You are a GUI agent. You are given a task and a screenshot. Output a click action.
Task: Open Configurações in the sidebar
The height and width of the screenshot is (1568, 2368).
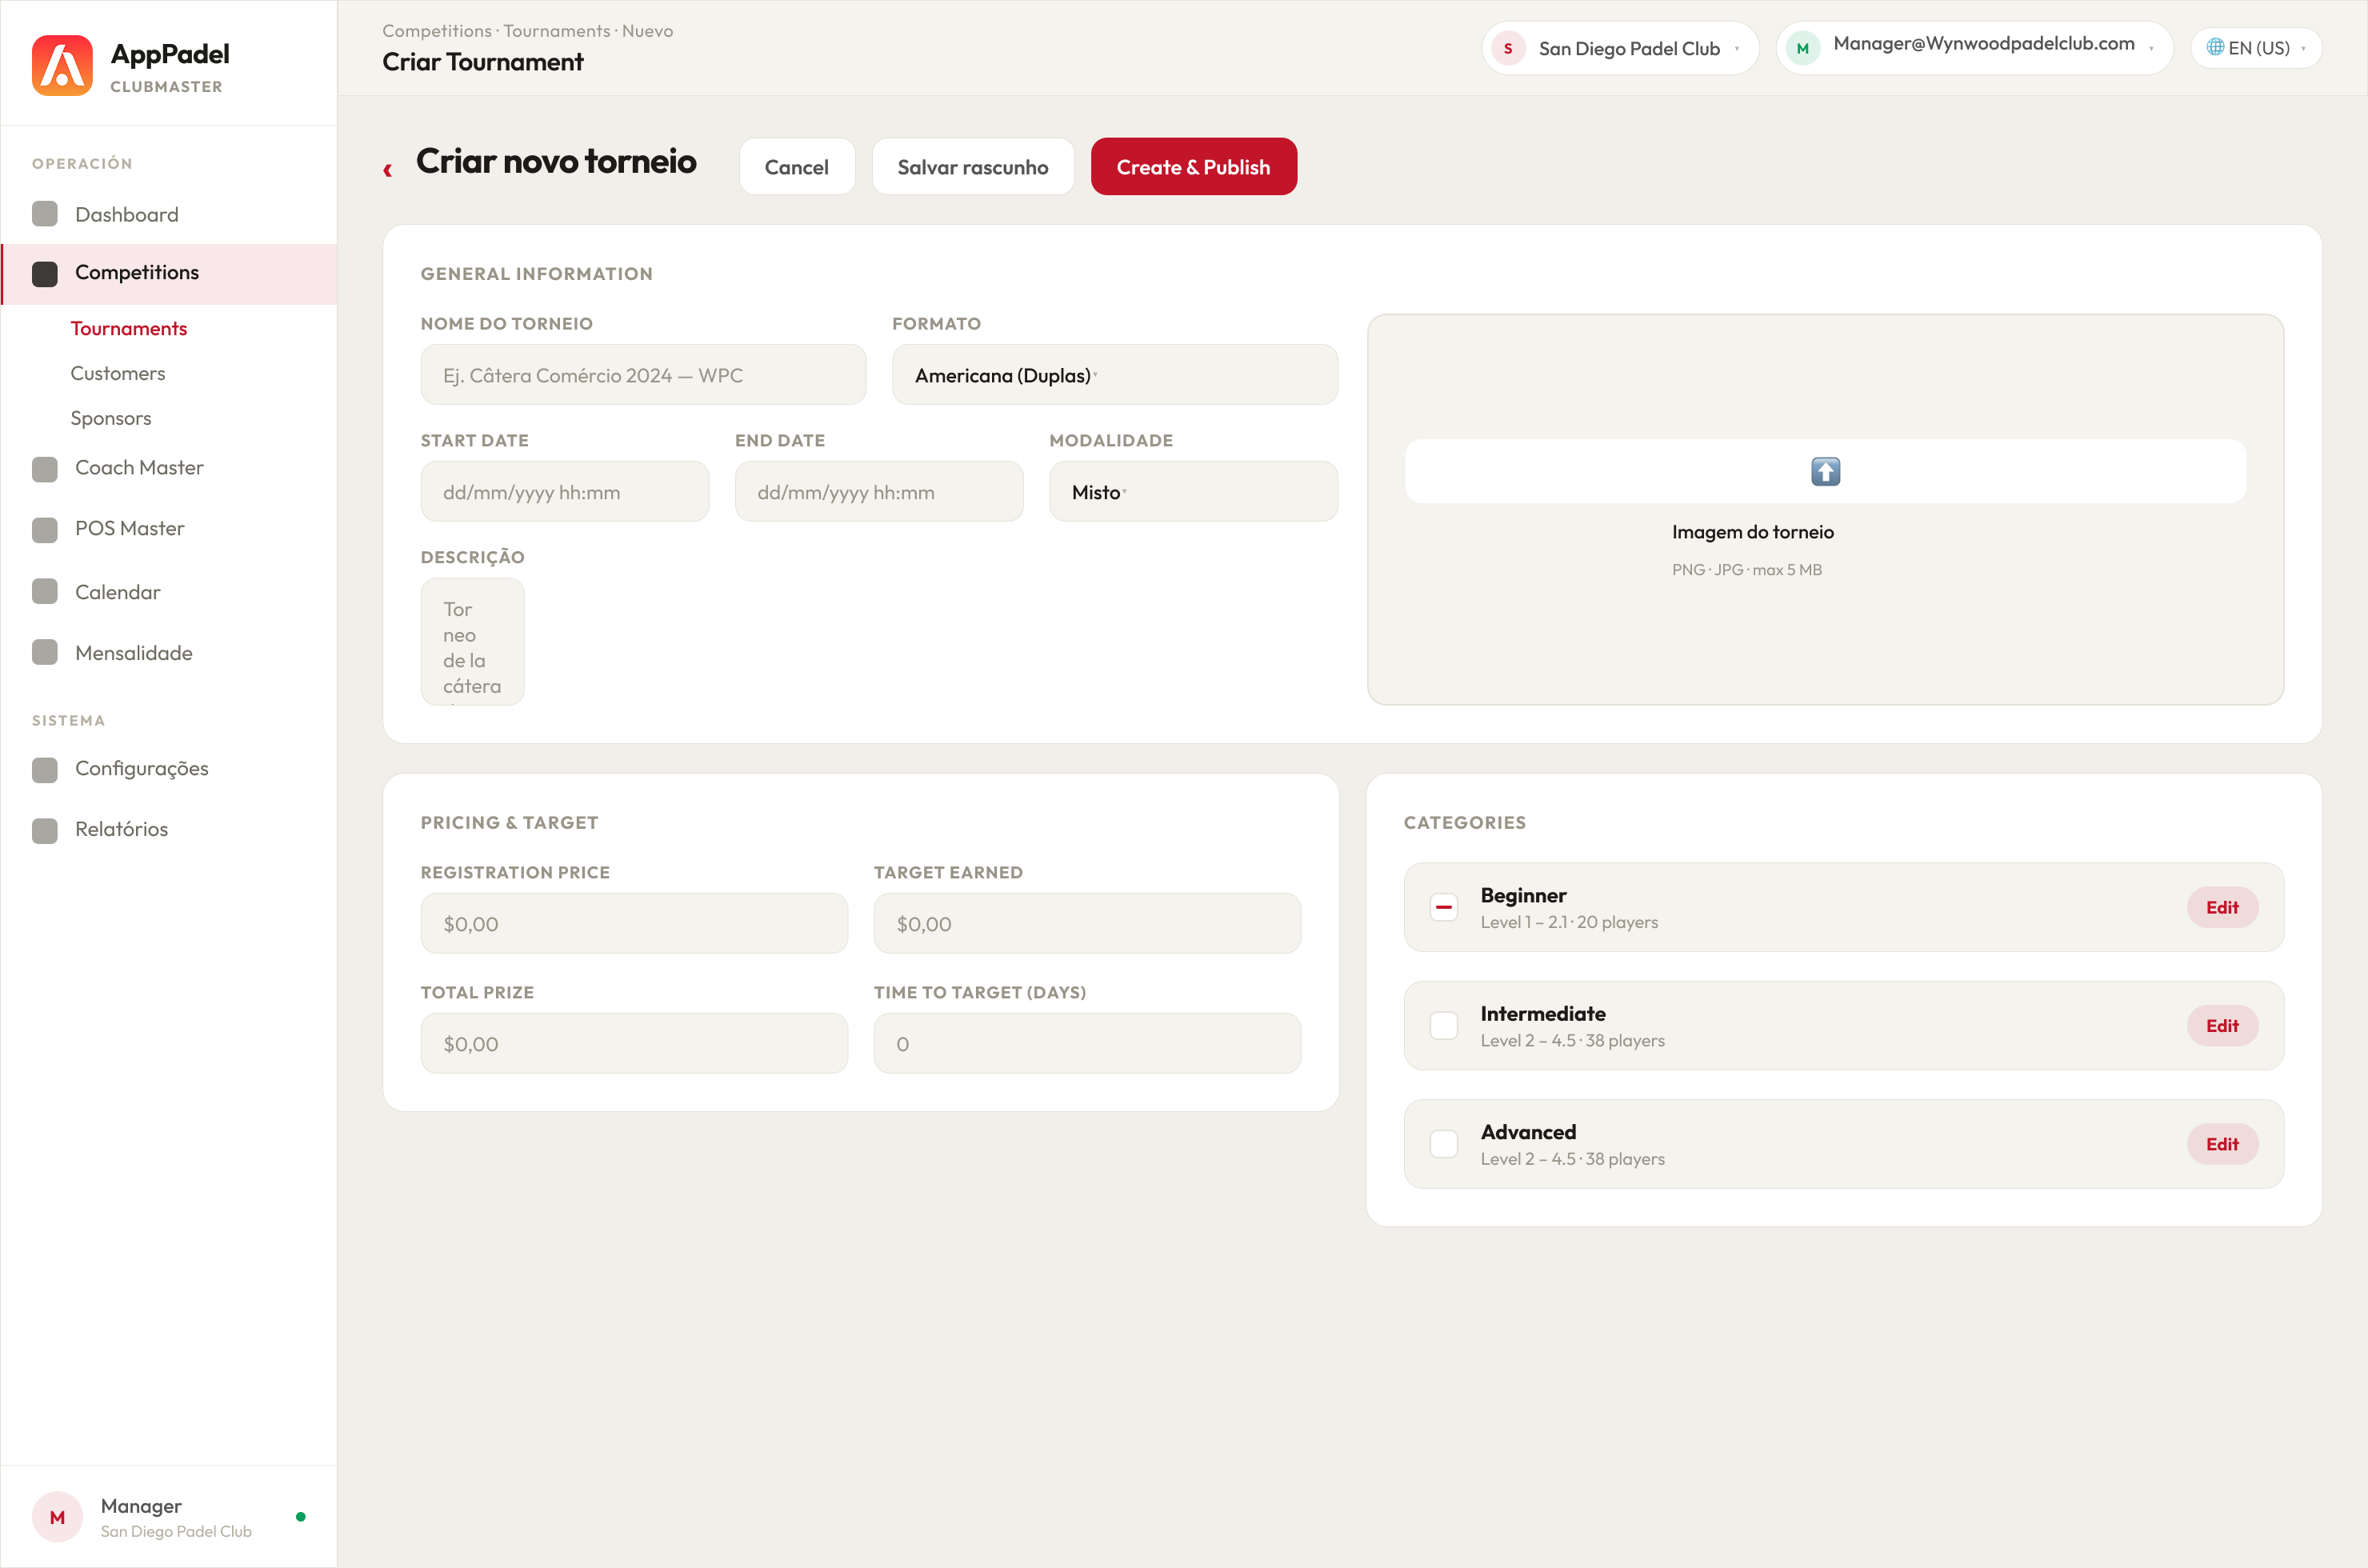[x=169, y=769]
